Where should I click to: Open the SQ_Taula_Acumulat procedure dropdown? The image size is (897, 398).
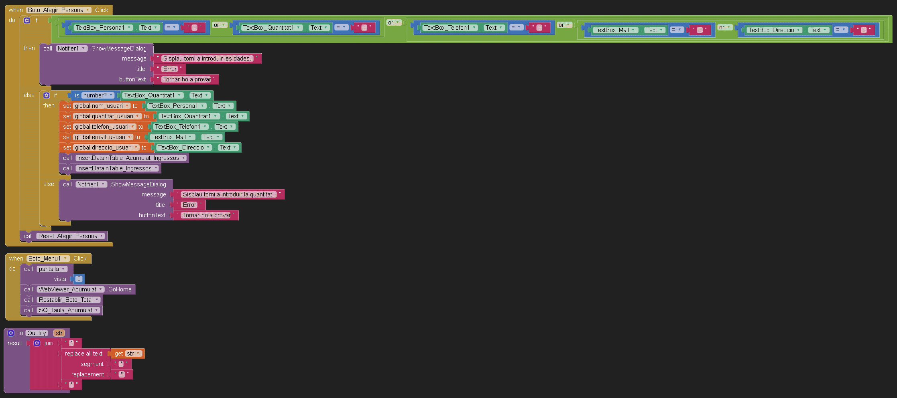click(97, 310)
